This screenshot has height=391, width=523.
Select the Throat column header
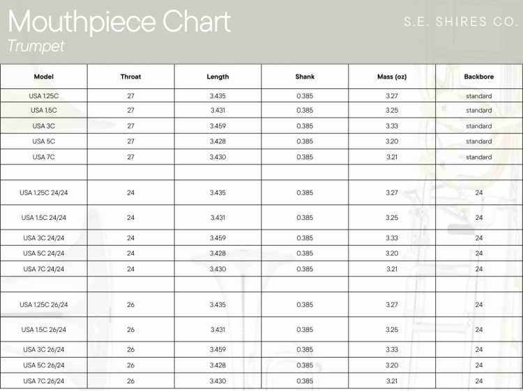131,77
